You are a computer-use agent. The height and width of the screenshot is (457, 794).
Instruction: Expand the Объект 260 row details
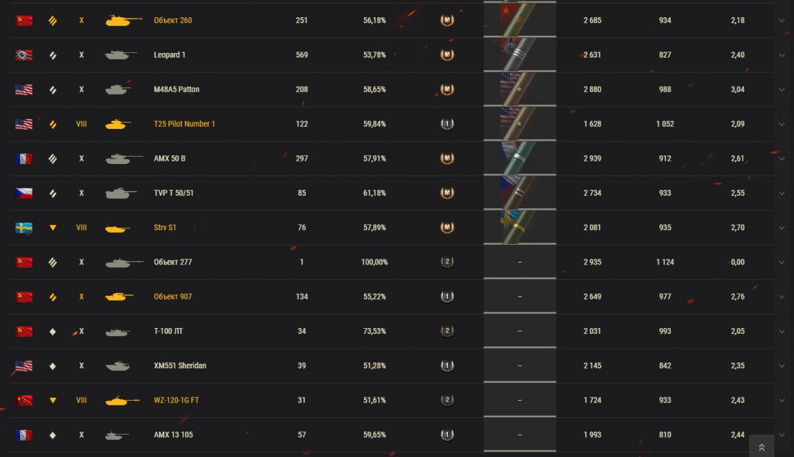782,21
